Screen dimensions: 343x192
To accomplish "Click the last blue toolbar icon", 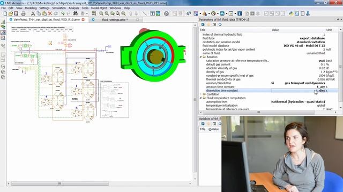I will coord(308,13).
